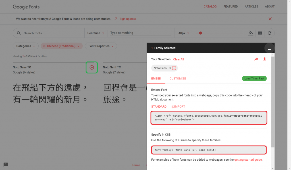Click the share selection arrow icon
Viewport: 291px width, 170px height.
[256, 59]
